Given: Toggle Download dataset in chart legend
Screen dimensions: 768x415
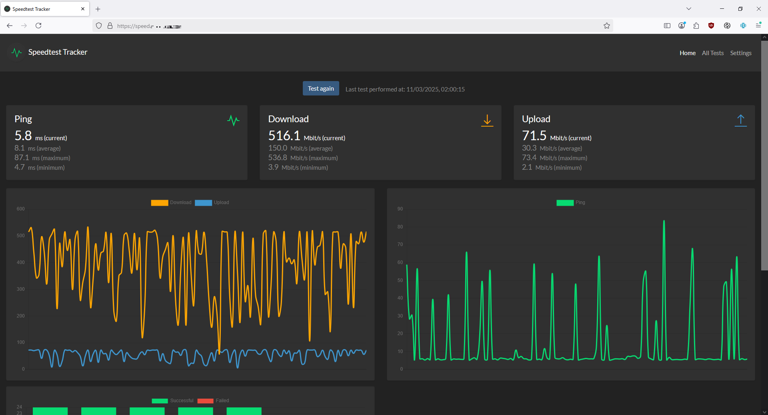Looking at the screenshot, I should 171,203.
